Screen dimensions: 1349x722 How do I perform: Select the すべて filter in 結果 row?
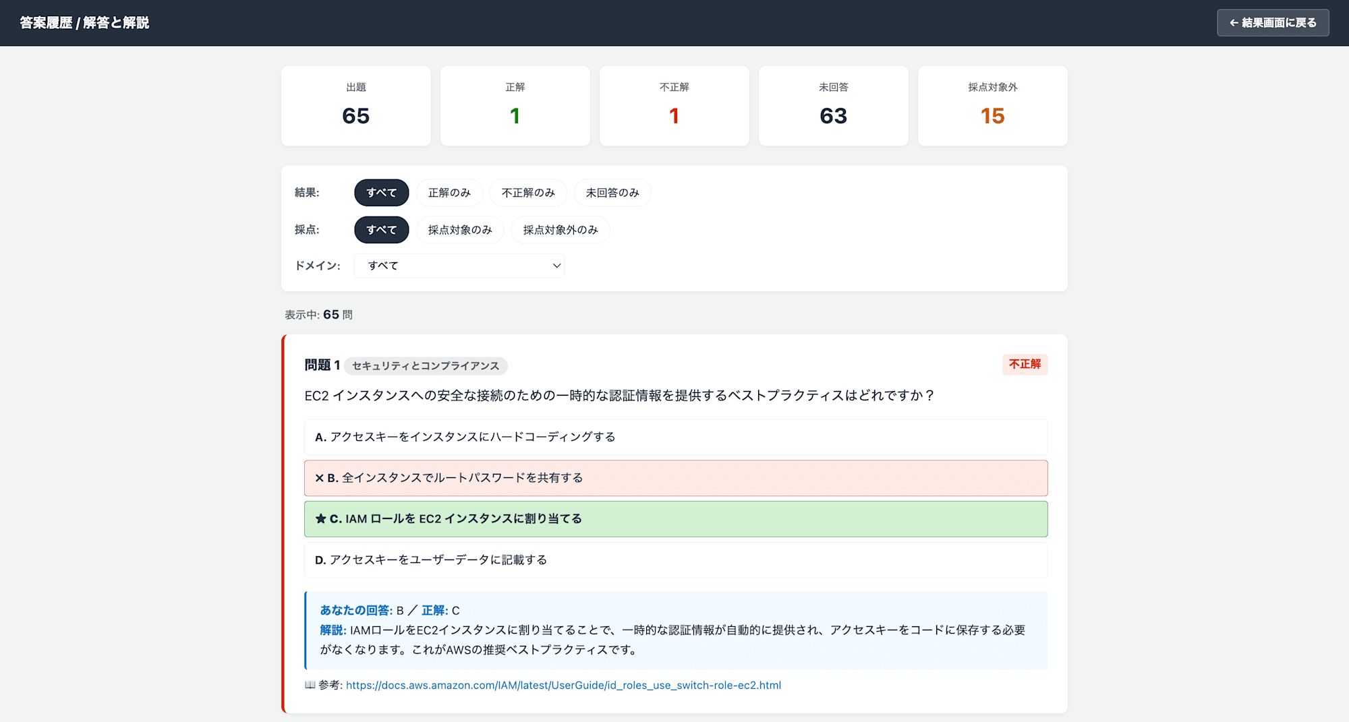tap(381, 193)
